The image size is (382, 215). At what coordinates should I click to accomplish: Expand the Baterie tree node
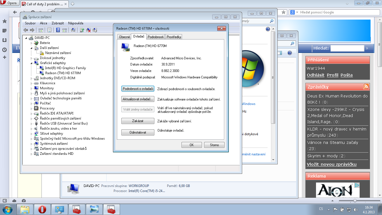click(x=32, y=43)
